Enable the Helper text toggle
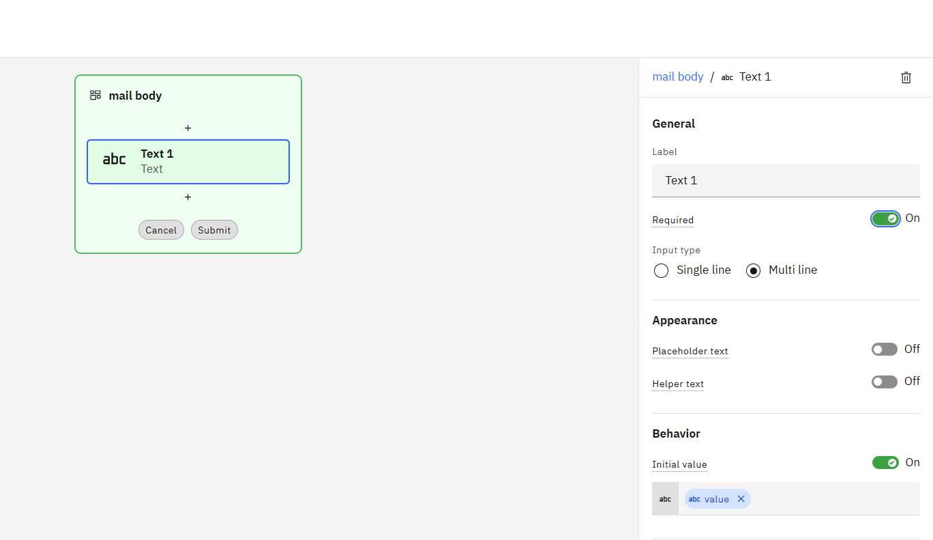The width and height of the screenshot is (933, 540). [884, 382]
